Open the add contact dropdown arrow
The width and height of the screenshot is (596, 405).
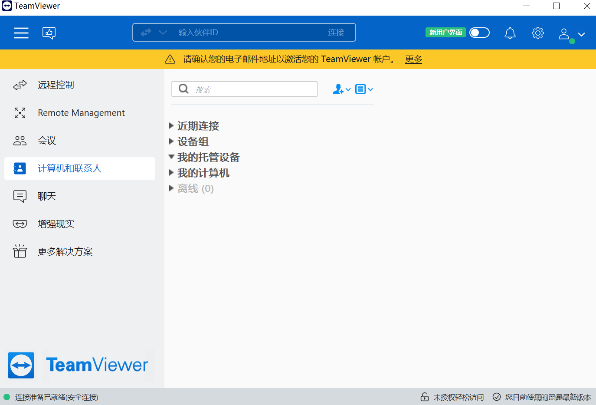tap(348, 89)
